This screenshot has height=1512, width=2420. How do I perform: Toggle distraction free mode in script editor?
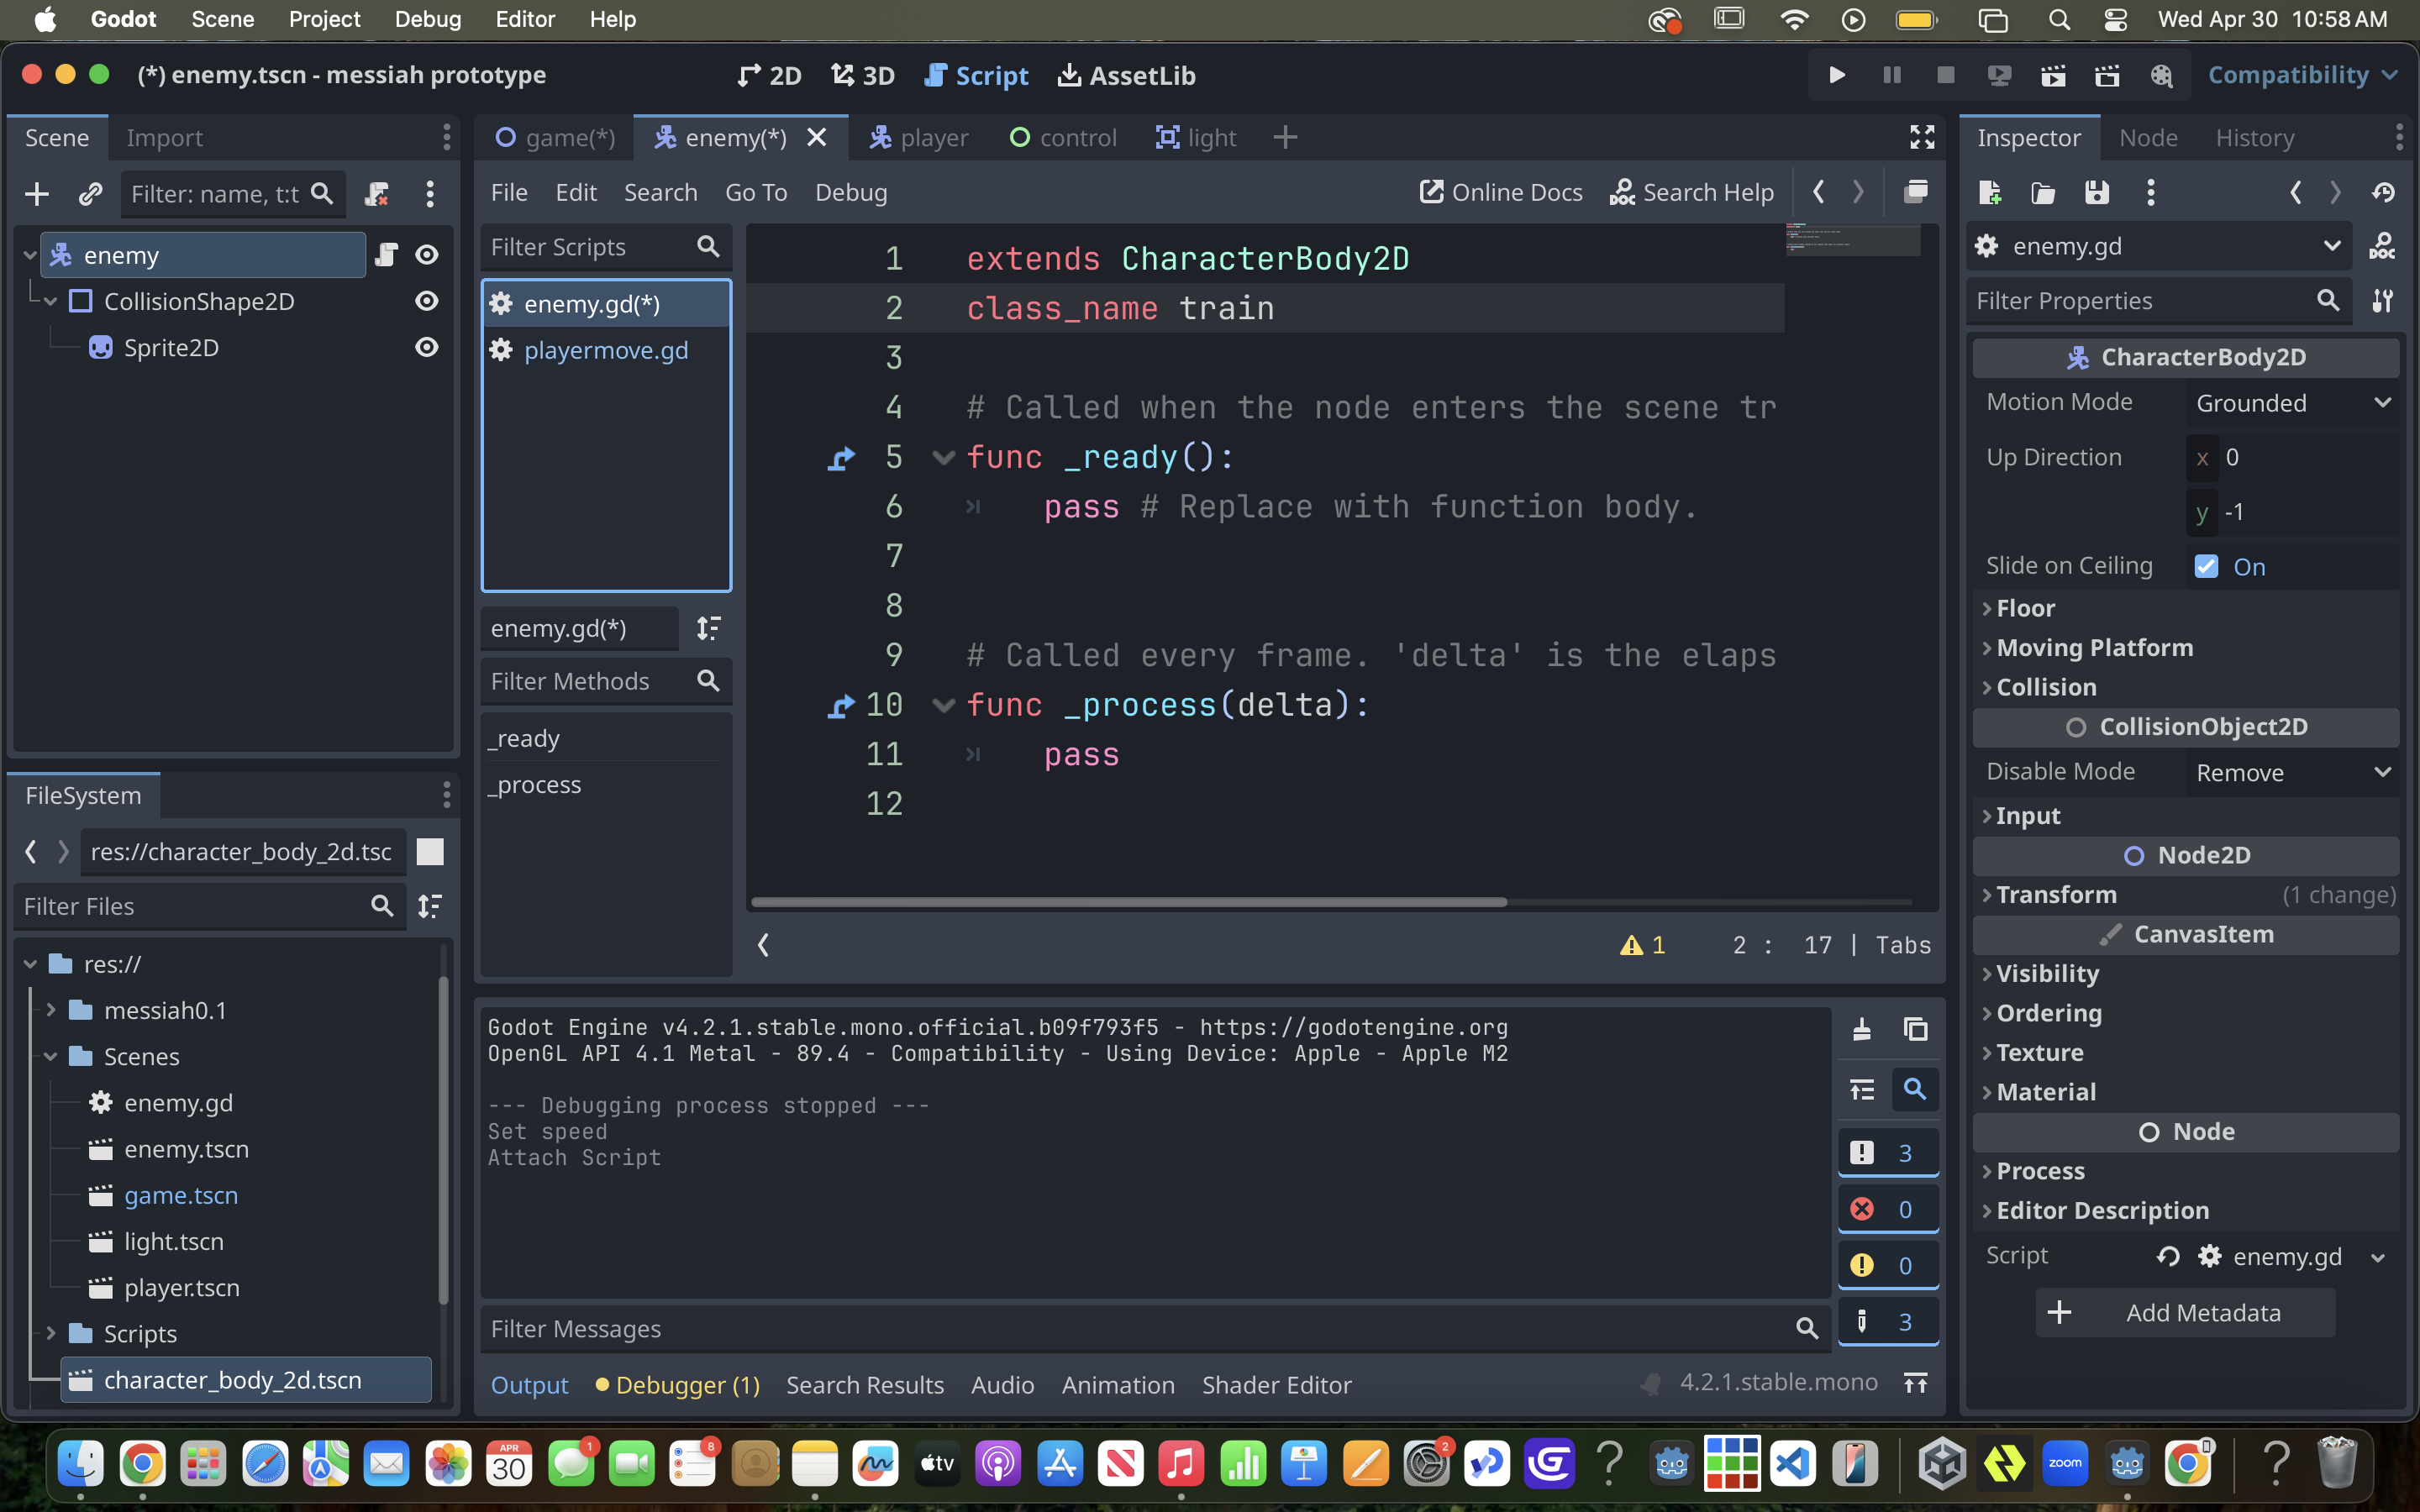click(x=1922, y=137)
